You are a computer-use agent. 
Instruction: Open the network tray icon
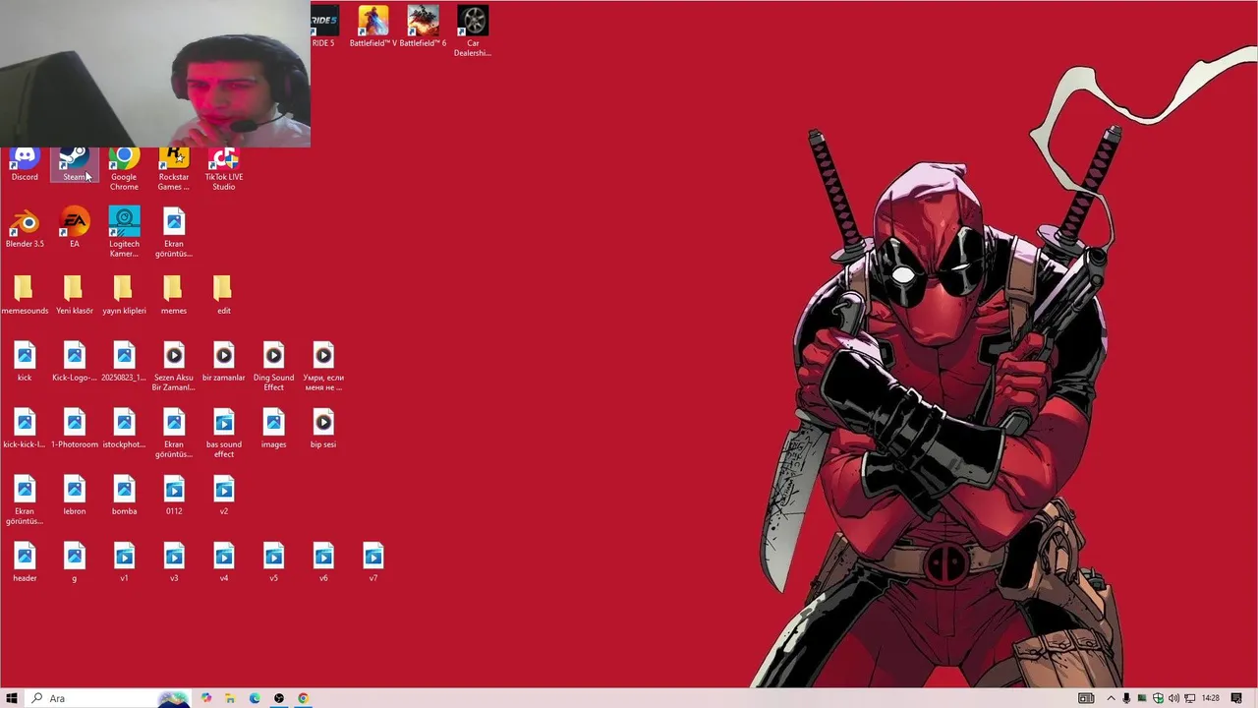[x=1189, y=698]
